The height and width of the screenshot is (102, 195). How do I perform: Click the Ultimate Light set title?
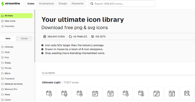pos(51,82)
